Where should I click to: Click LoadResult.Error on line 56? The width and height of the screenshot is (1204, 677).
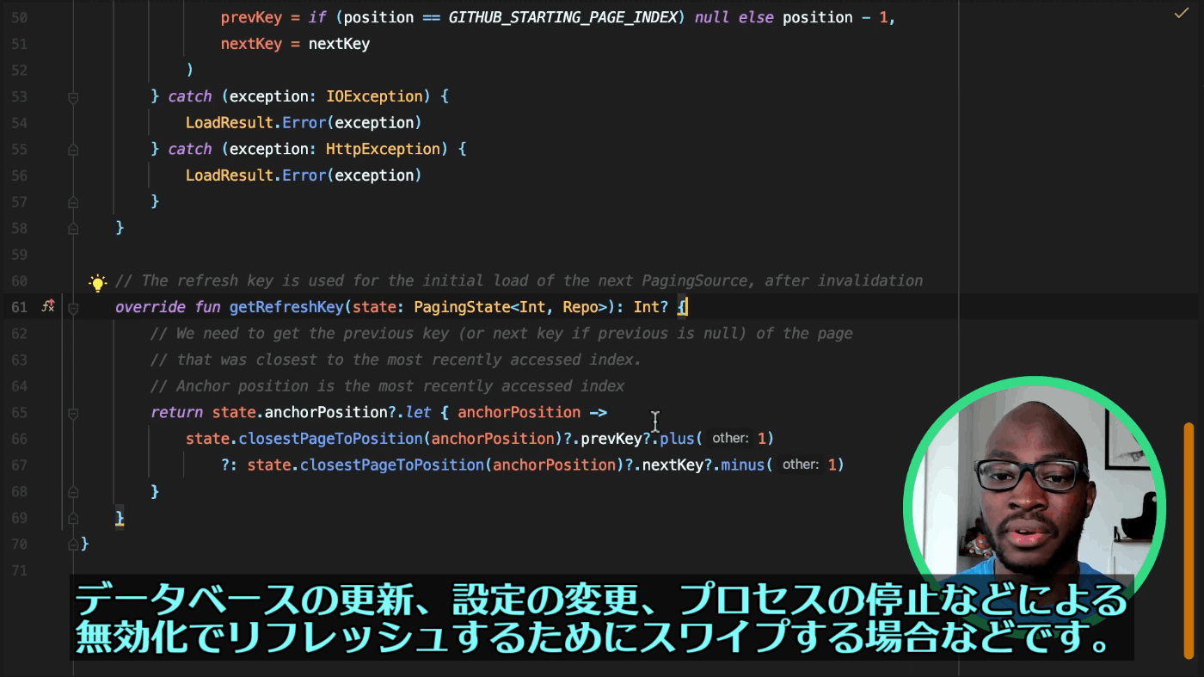coord(256,175)
